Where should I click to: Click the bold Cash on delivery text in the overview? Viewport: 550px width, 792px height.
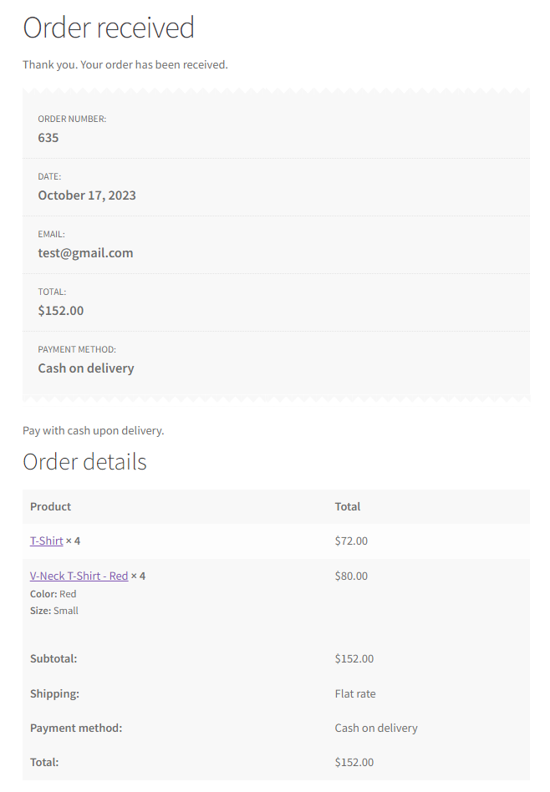point(86,368)
